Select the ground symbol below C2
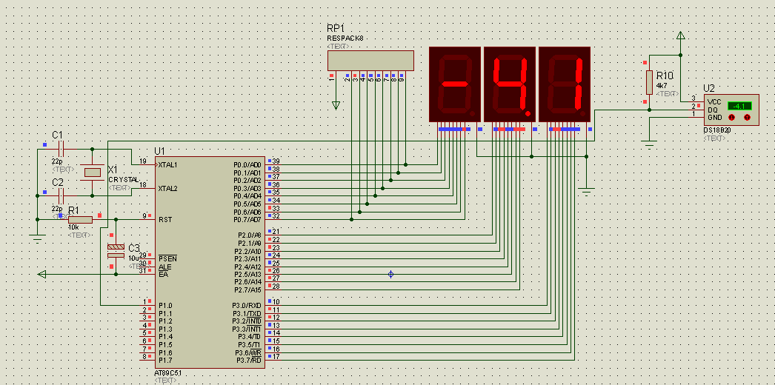This screenshot has width=775, height=385. pyautogui.click(x=36, y=239)
